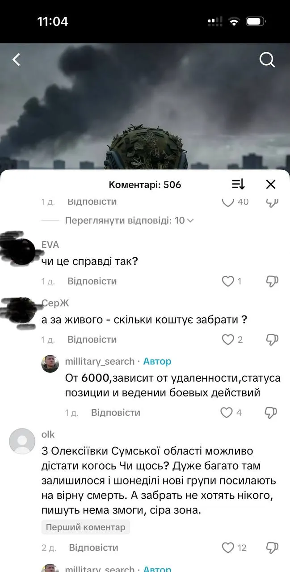
Task: Reply to EVA's comment via Відповісти
Action: point(92,281)
